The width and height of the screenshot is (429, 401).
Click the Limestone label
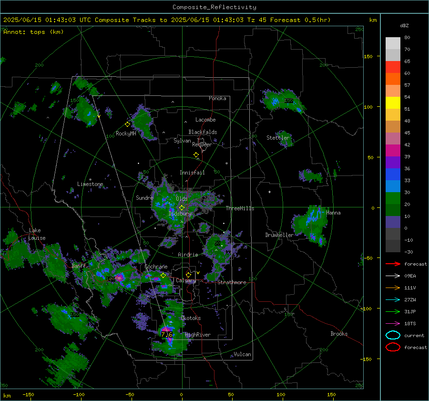(90, 184)
